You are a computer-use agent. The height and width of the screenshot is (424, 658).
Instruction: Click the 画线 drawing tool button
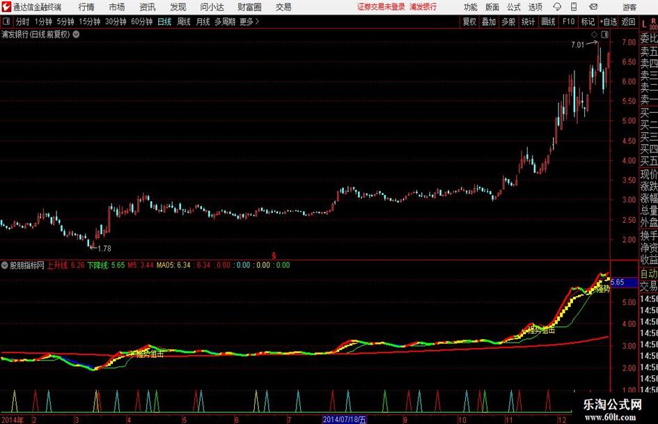(548, 22)
